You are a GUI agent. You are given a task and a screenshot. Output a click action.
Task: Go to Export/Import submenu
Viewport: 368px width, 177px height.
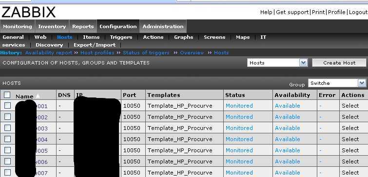tap(95, 45)
